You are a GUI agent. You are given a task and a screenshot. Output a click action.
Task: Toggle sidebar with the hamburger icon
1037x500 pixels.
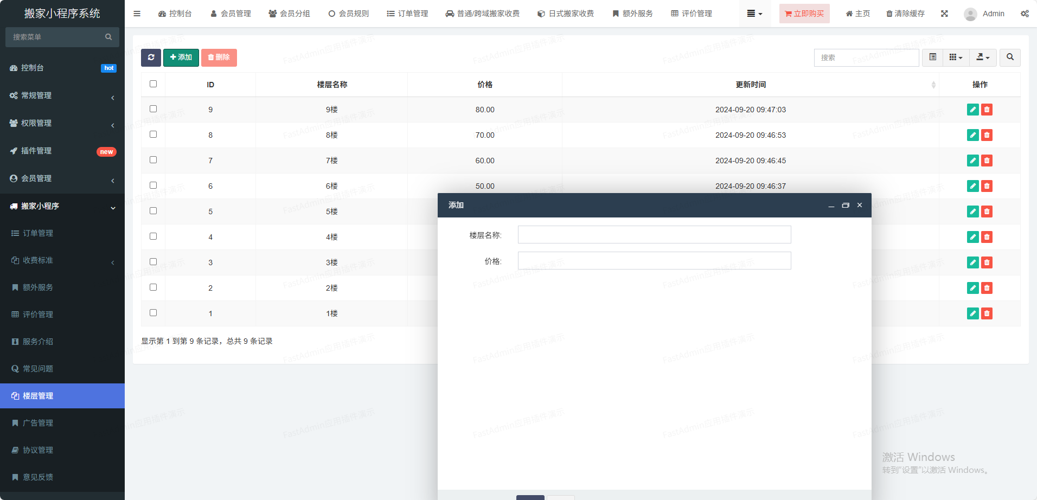point(137,14)
